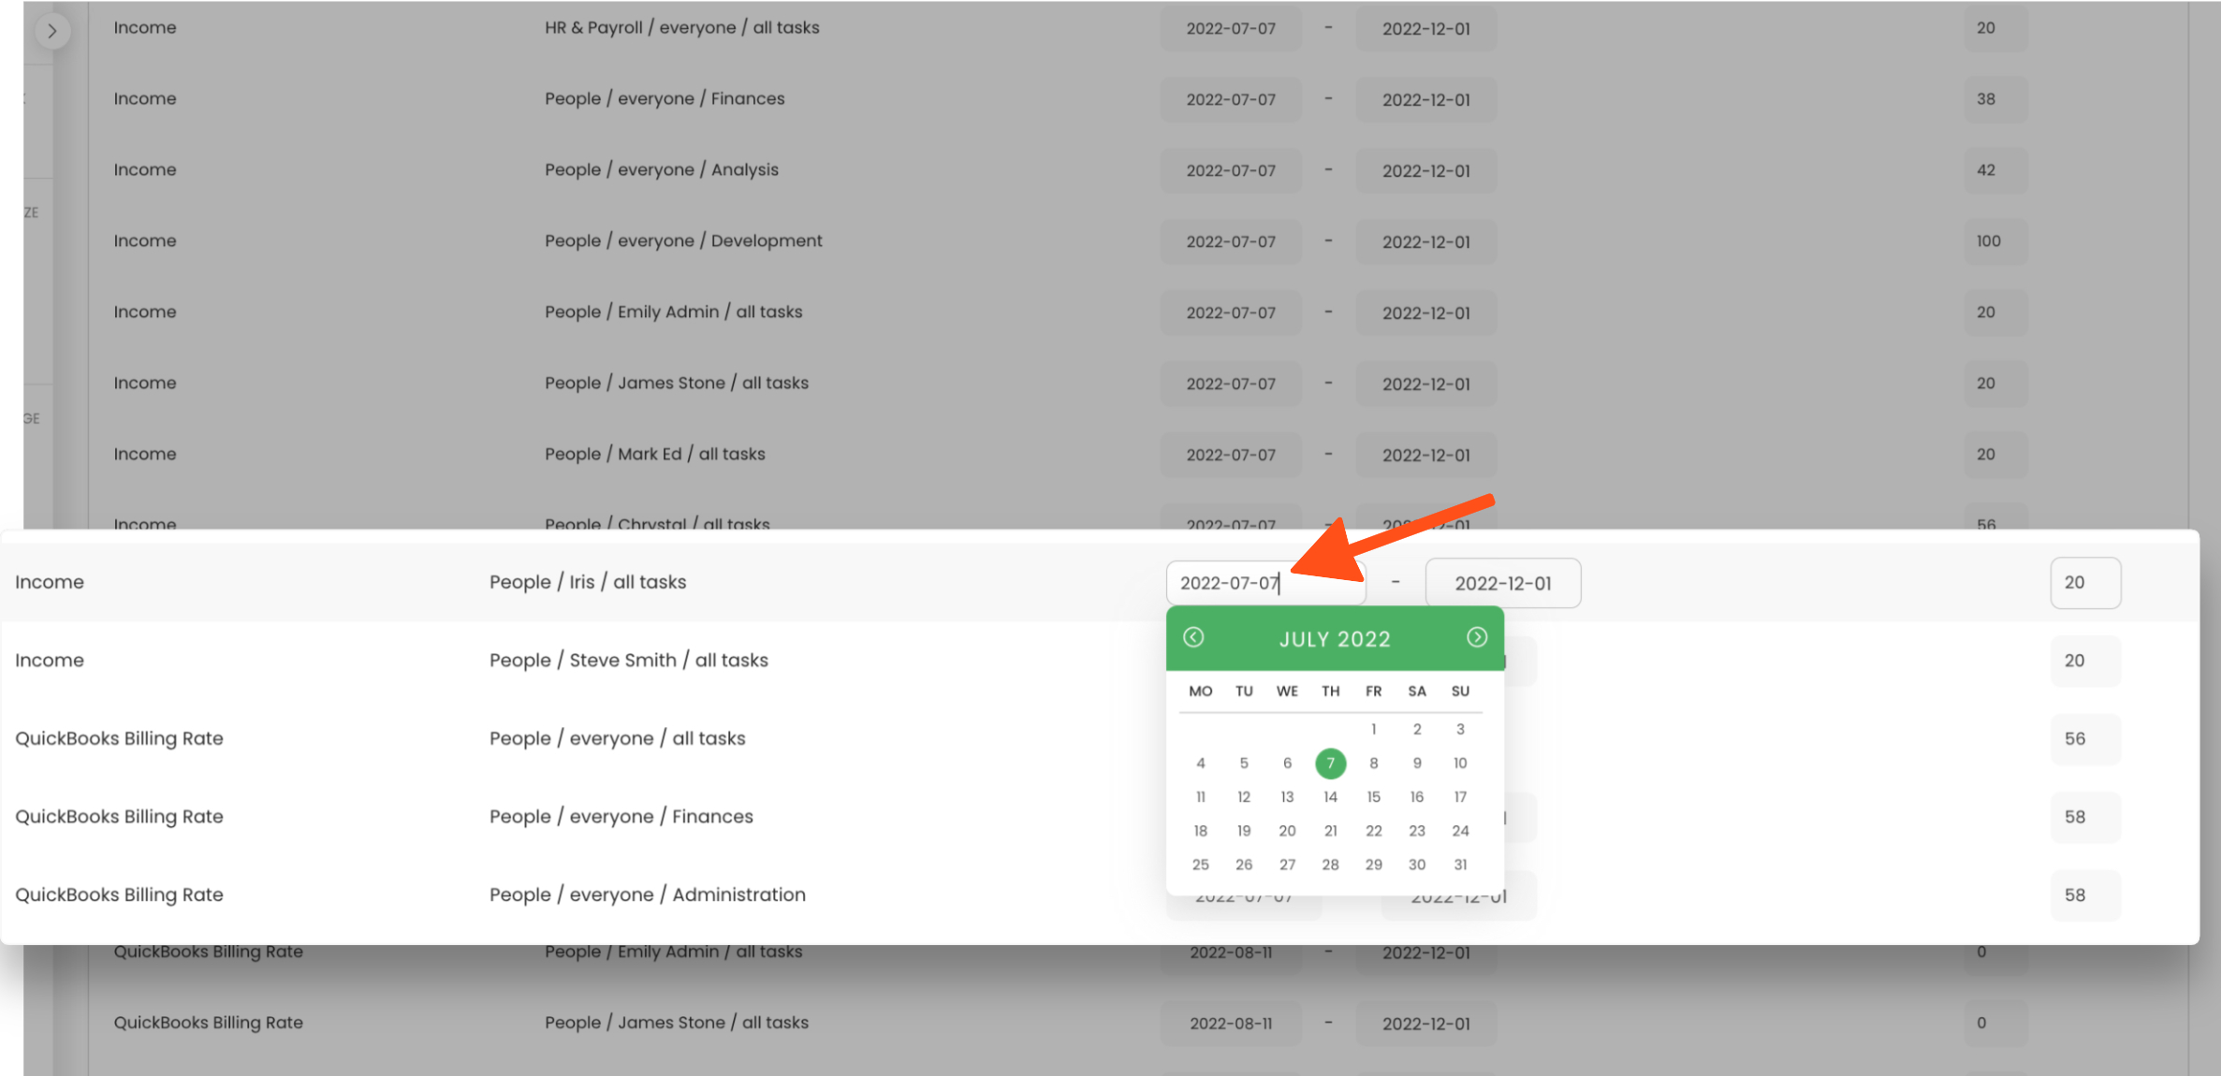
Task: Select July 7 in calendar
Action: (x=1330, y=763)
